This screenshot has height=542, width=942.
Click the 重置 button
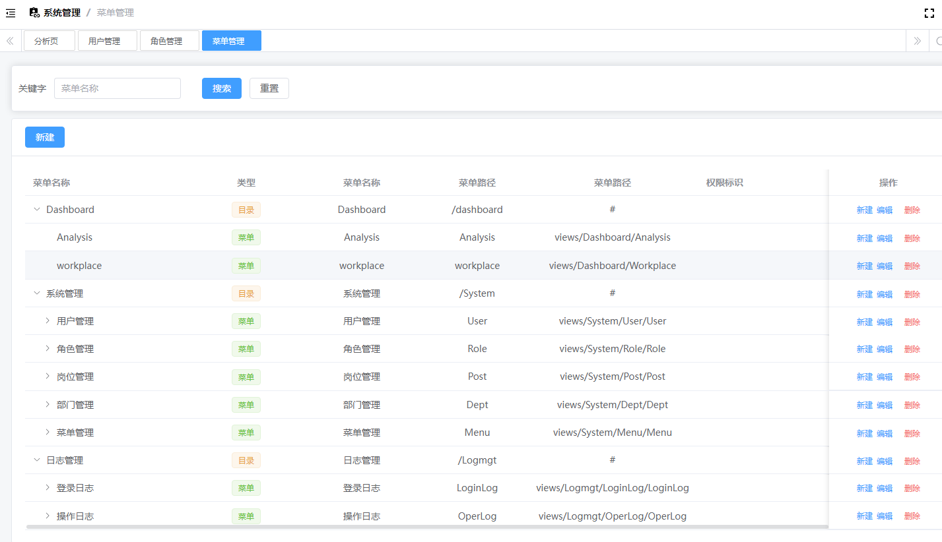(269, 88)
